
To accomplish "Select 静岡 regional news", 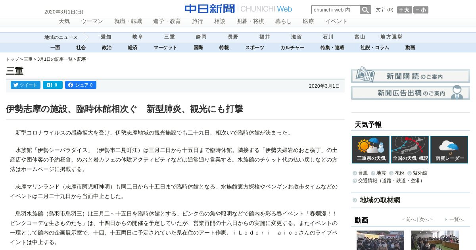I will [x=201, y=37].
